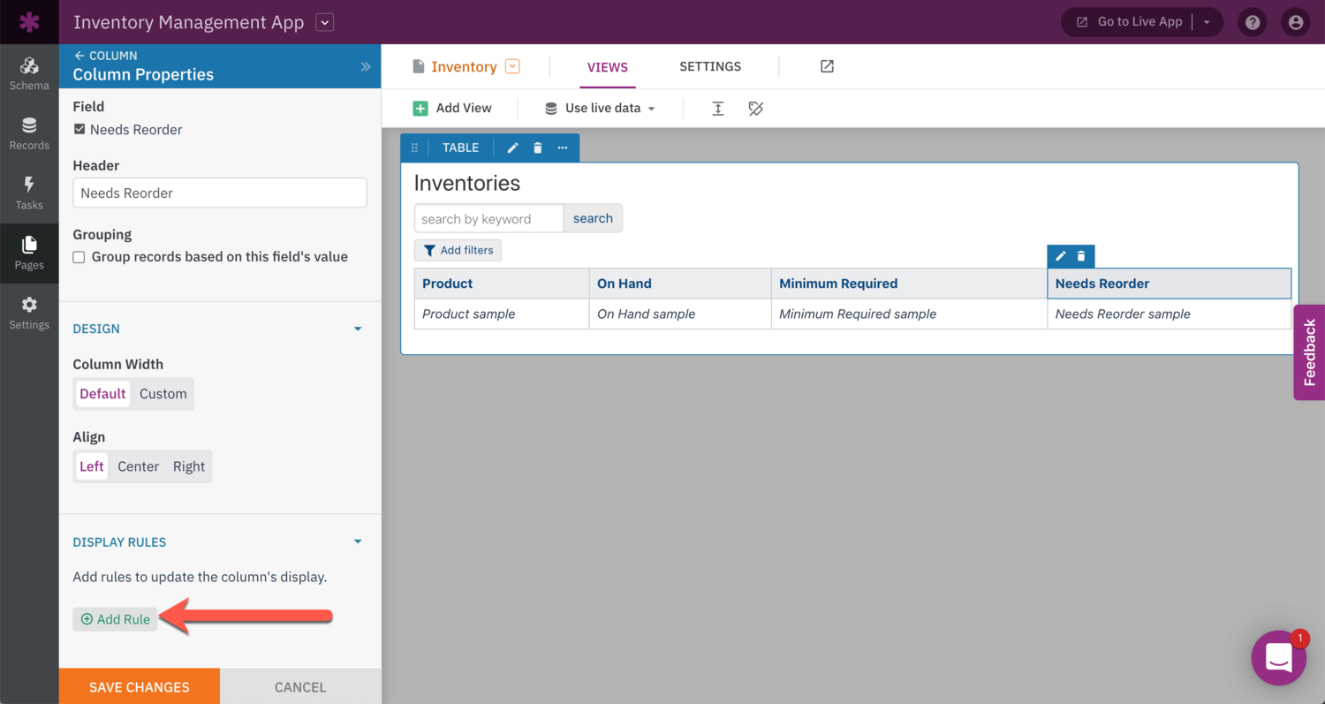Click the pencil edit icon above Needs Reorder column
1325x704 pixels.
pyautogui.click(x=1061, y=256)
